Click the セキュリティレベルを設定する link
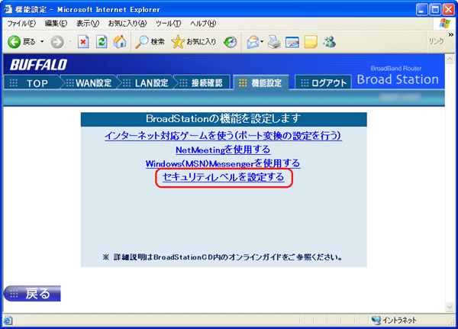The height and width of the screenshot is (329, 458). 223,177
